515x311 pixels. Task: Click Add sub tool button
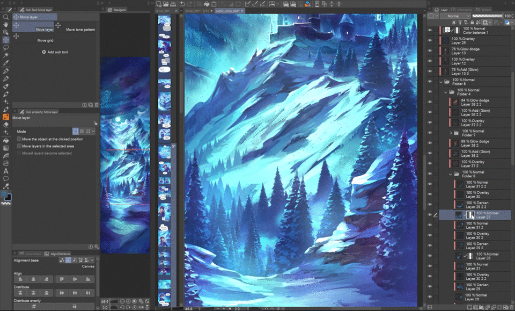coord(55,52)
